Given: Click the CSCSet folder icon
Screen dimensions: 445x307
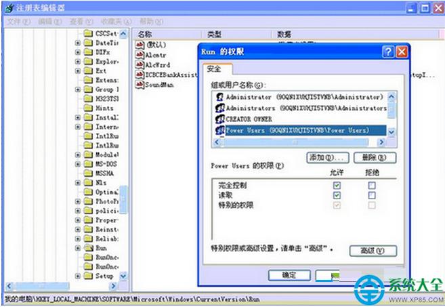Looking at the screenshot, I should tap(89, 33).
